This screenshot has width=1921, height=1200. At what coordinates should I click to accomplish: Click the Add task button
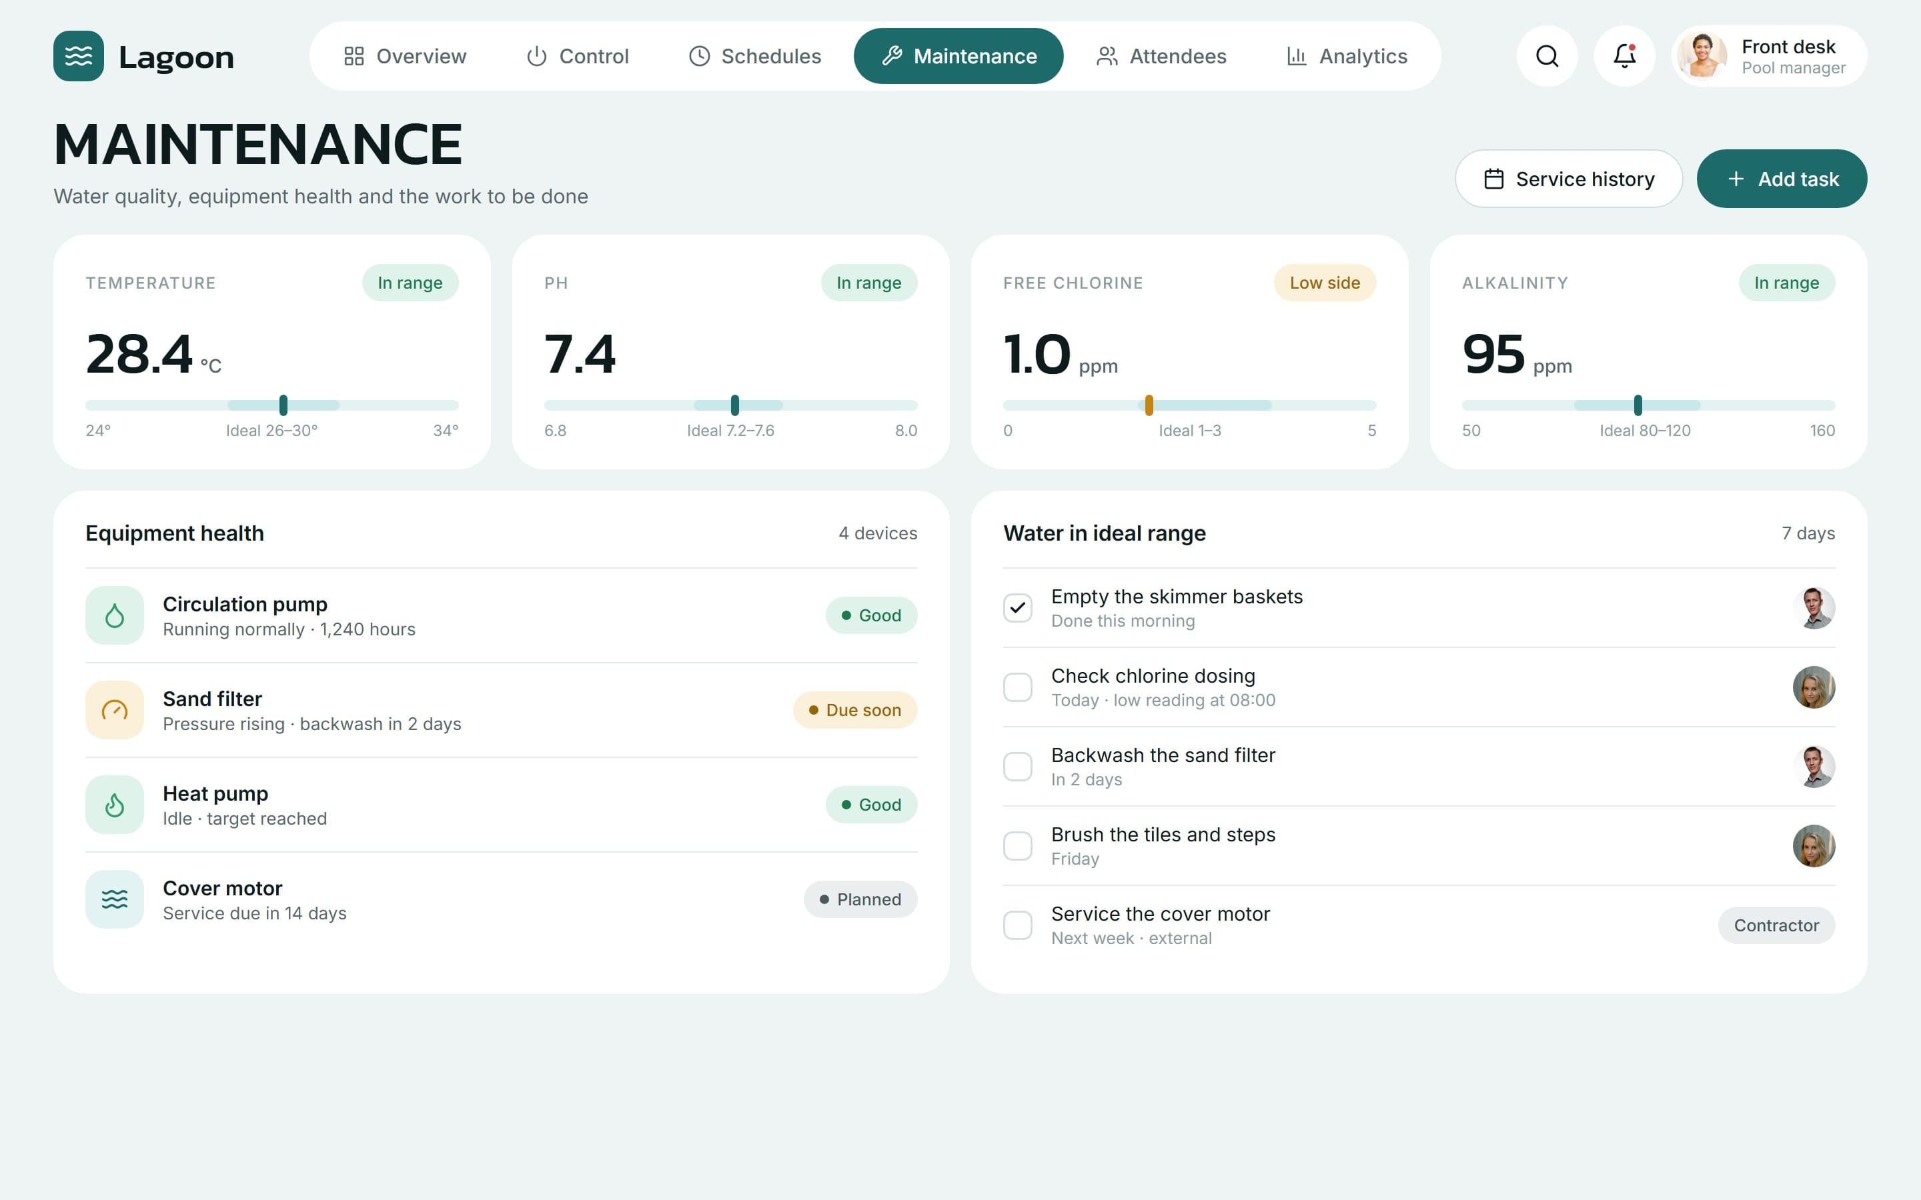(1782, 179)
